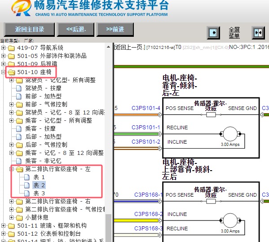Expand the 419-07 导航系统 node

(x=3, y=48)
